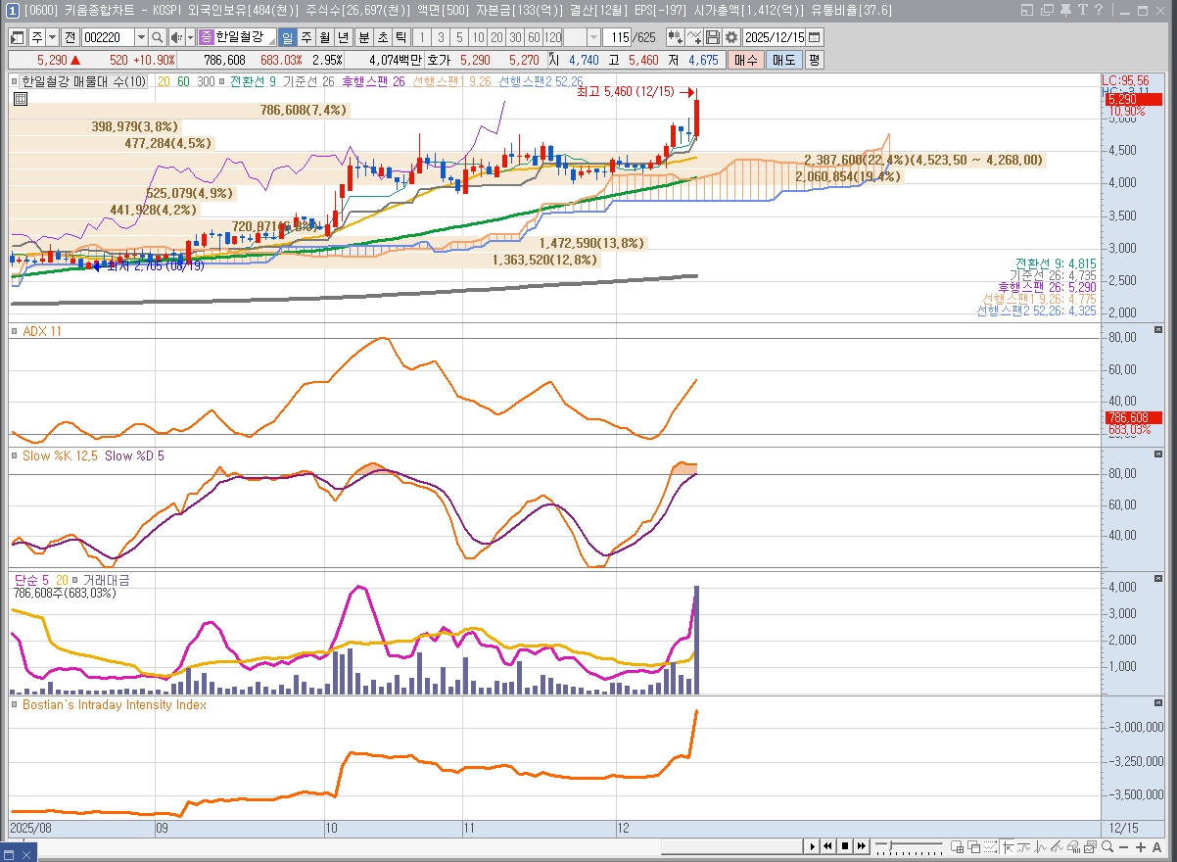This screenshot has width=1177, height=862.
Task: Select the 분 (minute) period toggle
Action: (x=363, y=37)
